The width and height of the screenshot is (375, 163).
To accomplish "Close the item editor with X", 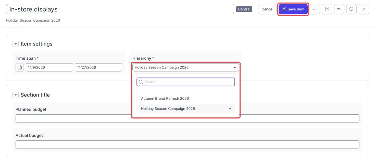I will point(364,9).
